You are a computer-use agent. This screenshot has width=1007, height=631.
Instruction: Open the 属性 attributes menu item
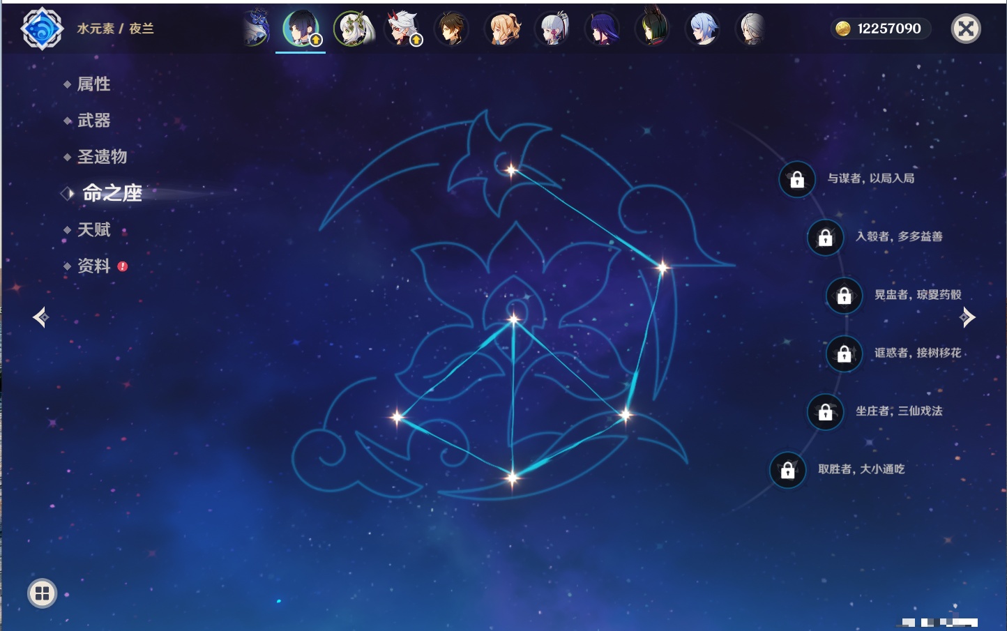tap(93, 84)
